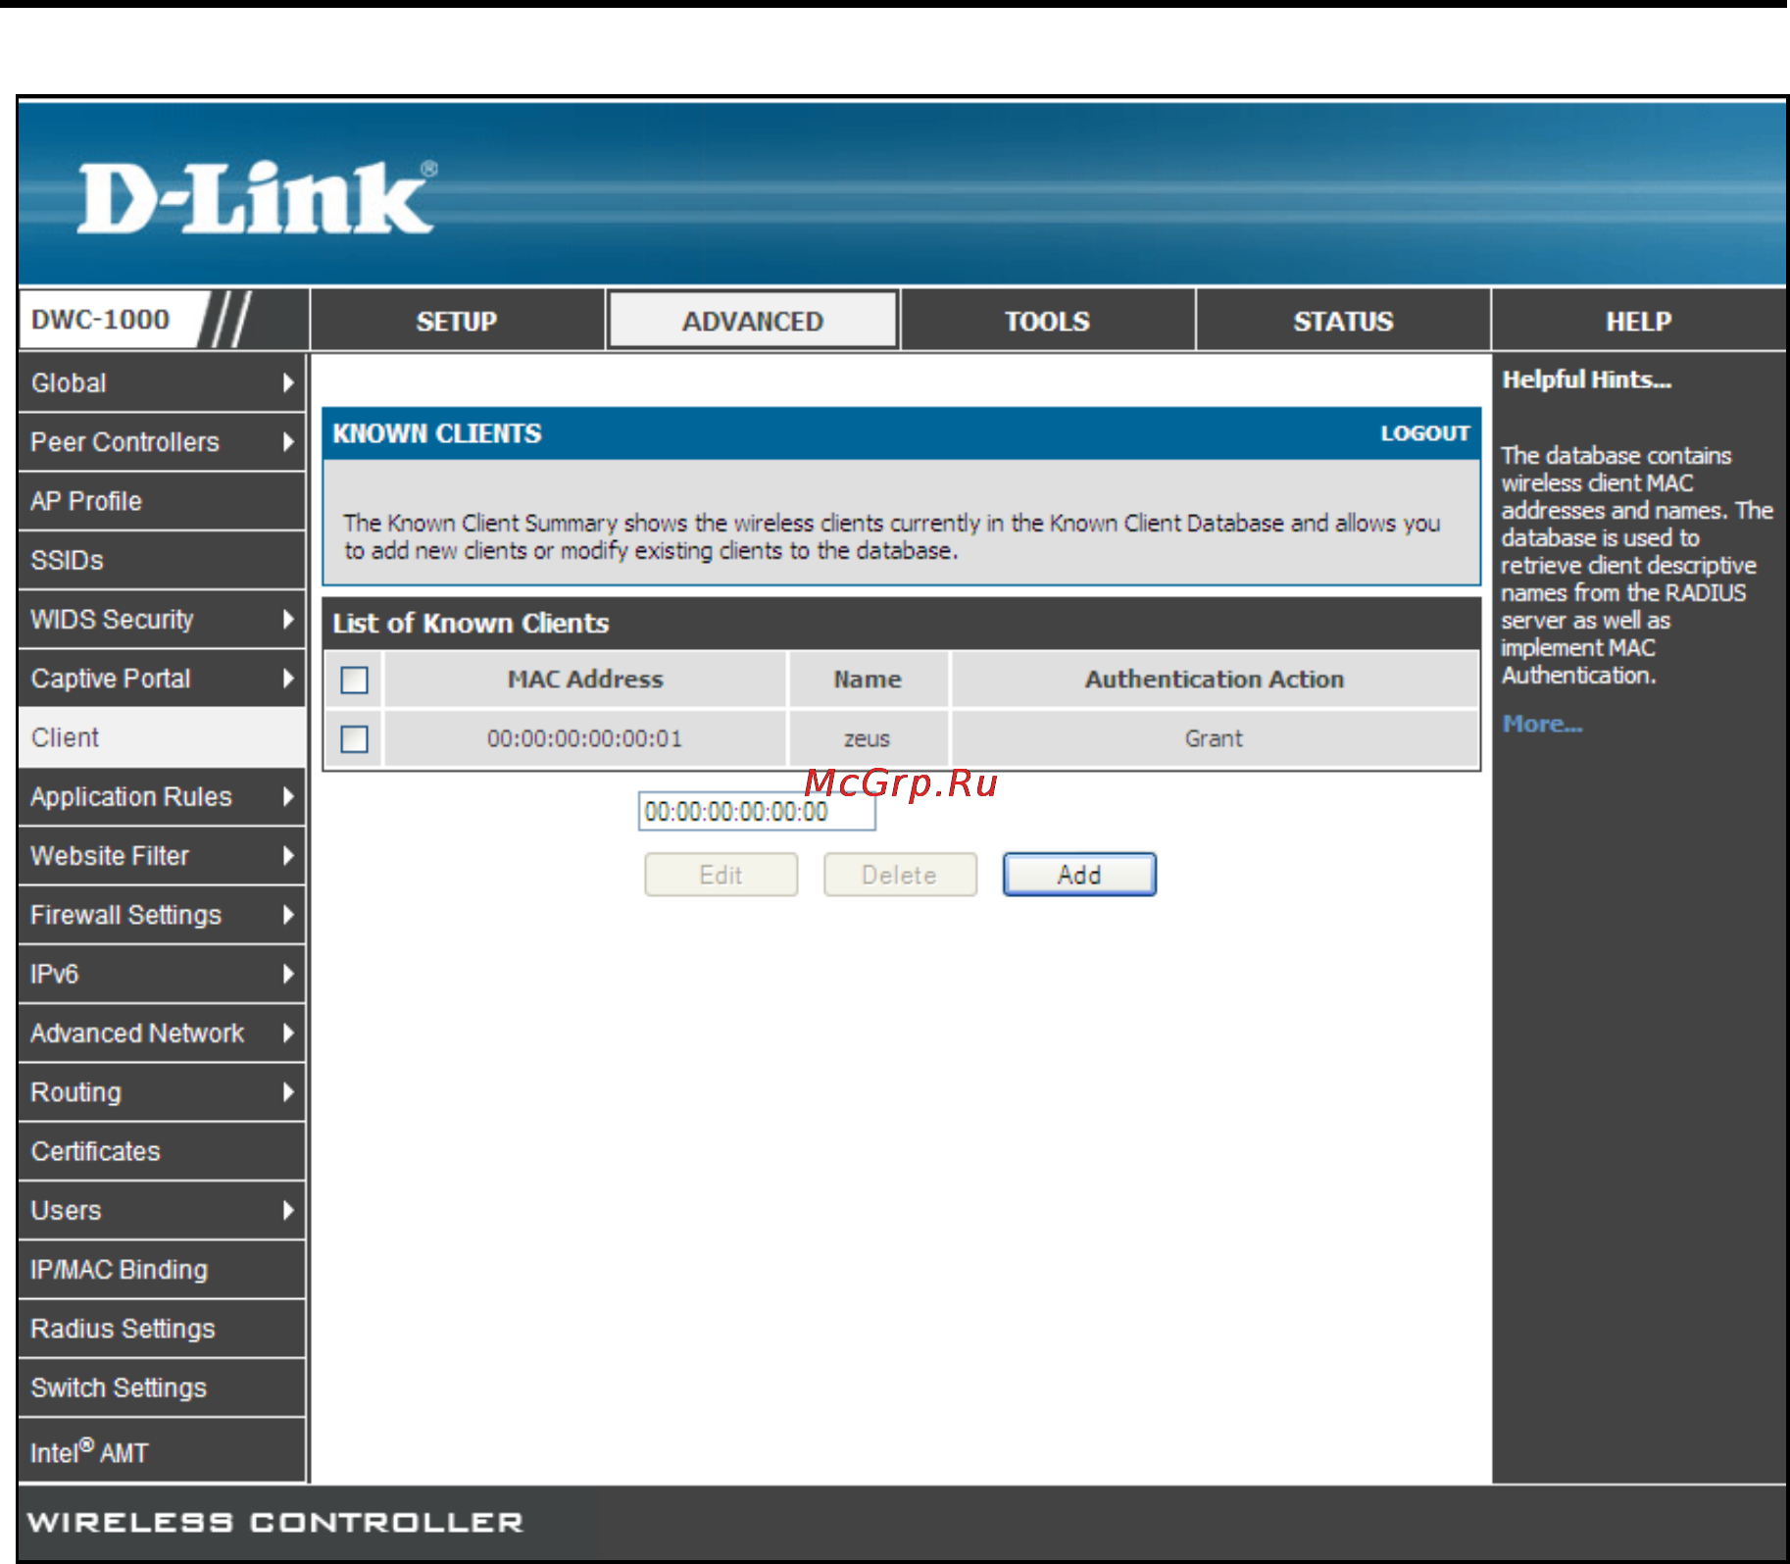The image size is (1790, 1564).
Task: Click the DWC-1000 model label
Action: [x=100, y=320]
